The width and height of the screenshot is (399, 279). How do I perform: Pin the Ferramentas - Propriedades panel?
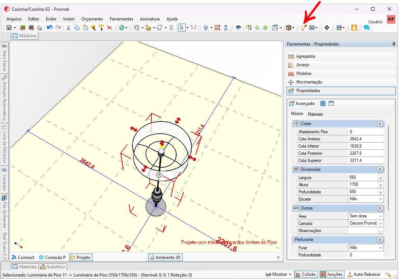click(394, 44)
